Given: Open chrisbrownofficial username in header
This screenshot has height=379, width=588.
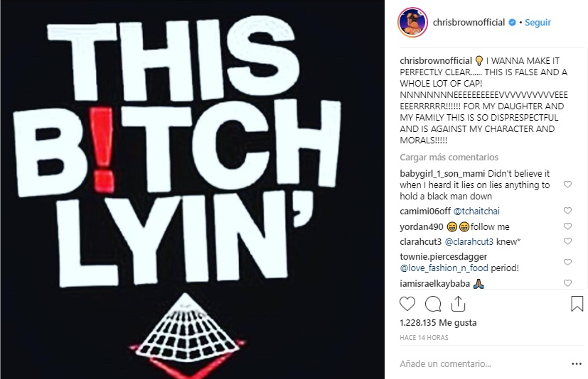Looking at the screenshot, I should point(469,23).
